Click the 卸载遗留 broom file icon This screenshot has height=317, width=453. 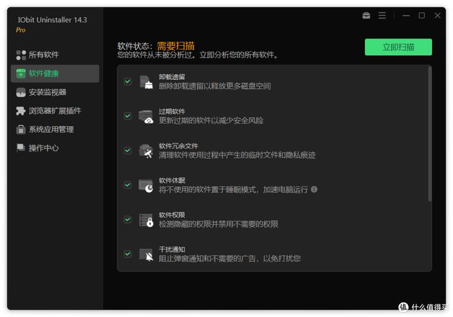click(146, 82)
